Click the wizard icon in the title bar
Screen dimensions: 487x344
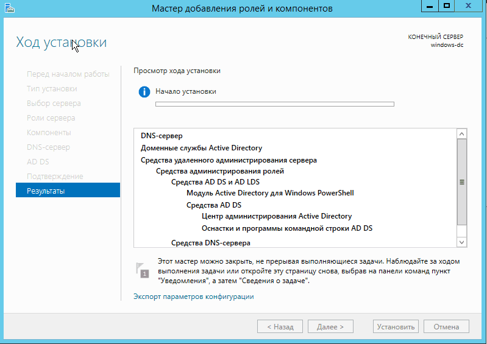[x=10, y=8]
